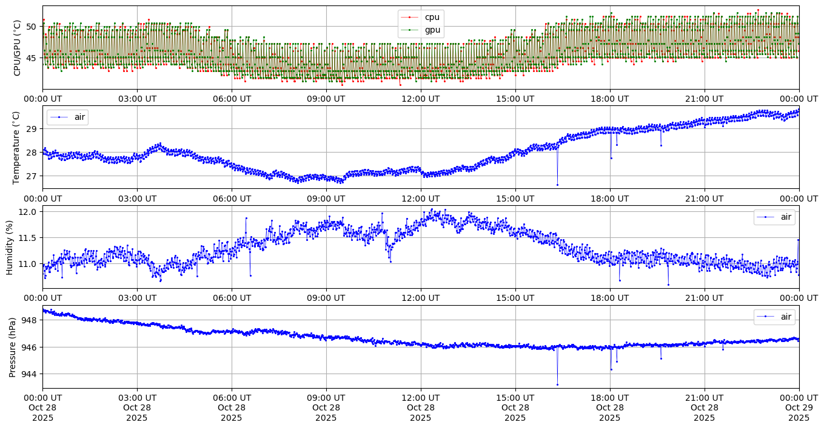Screen dimensions: 824x428
Task: Click the 18:00 UT tick under the Temperature plot
Action: 609,198
